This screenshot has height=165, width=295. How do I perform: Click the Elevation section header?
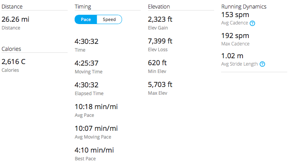click(159, 7)
